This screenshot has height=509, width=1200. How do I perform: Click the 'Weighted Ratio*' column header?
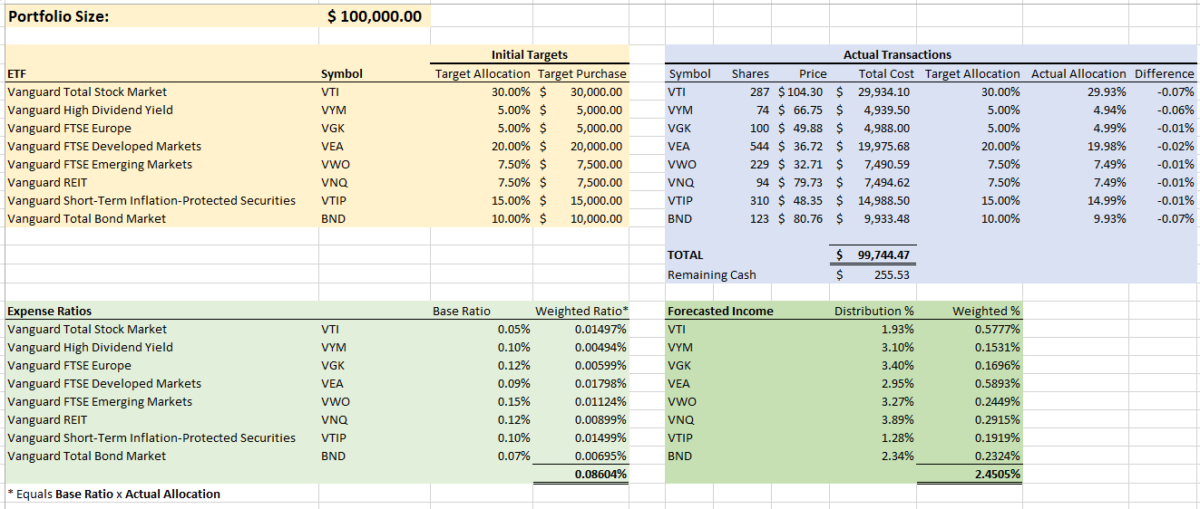tap(581, 311)
